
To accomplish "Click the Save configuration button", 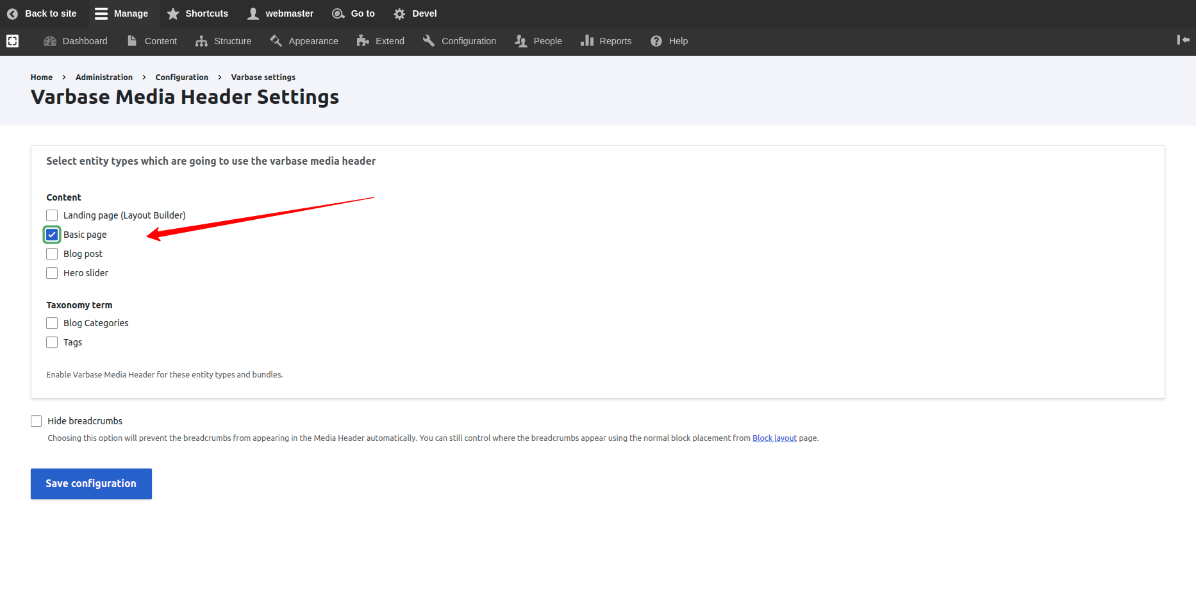I will click(x=91, y=484).
